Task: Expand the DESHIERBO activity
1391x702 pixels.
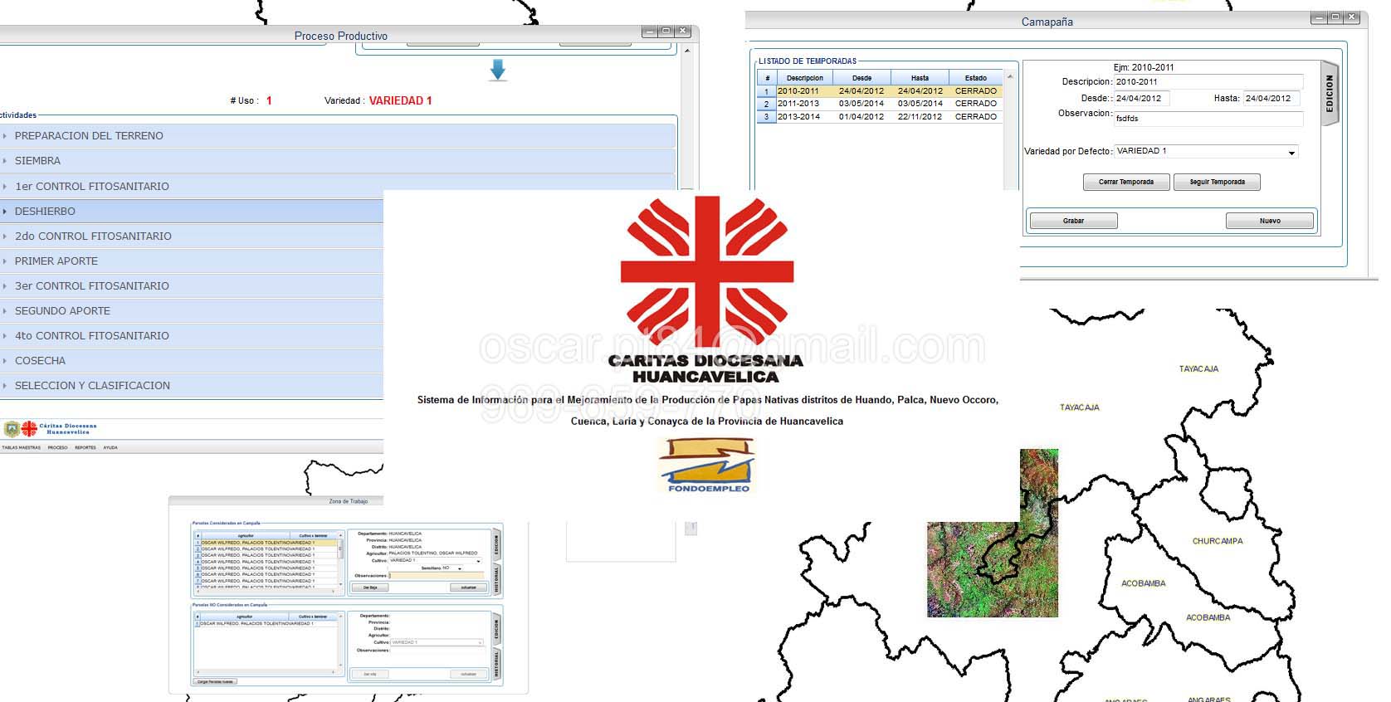Action: (x=192, y=211)
